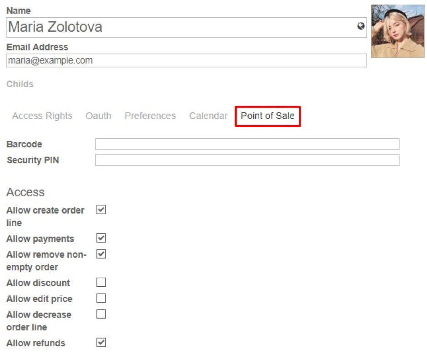
Task: Select the Preferences tab
Action: click(151, 116)
